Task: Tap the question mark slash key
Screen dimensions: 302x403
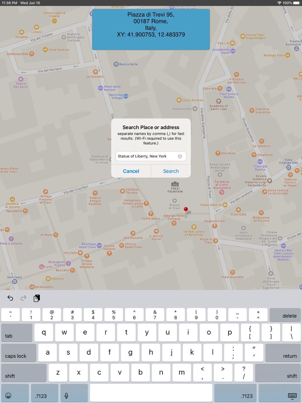Action: [244, 373]
